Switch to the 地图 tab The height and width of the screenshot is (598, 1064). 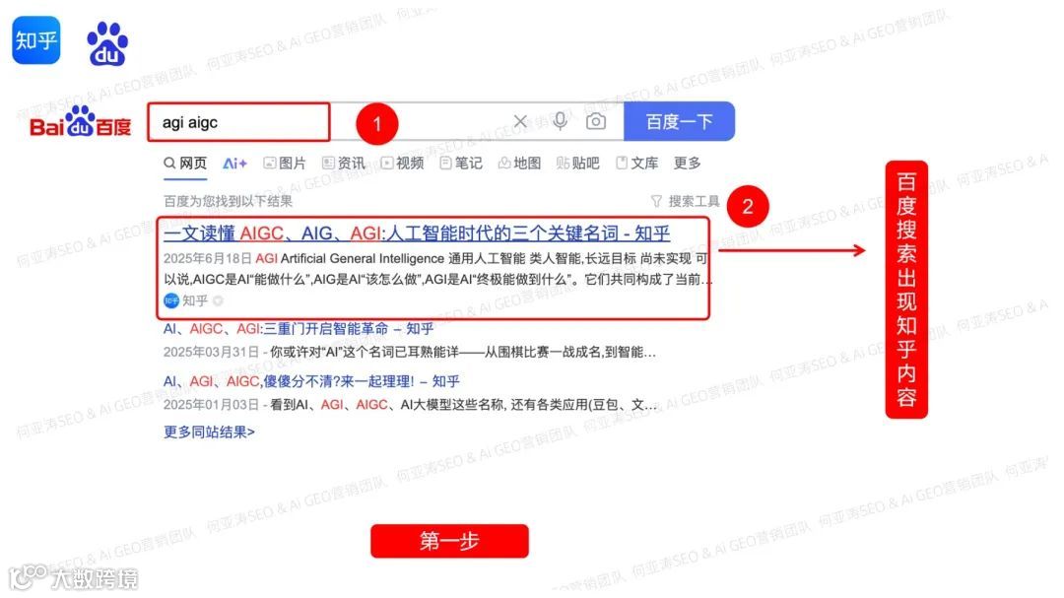(520, 164)
